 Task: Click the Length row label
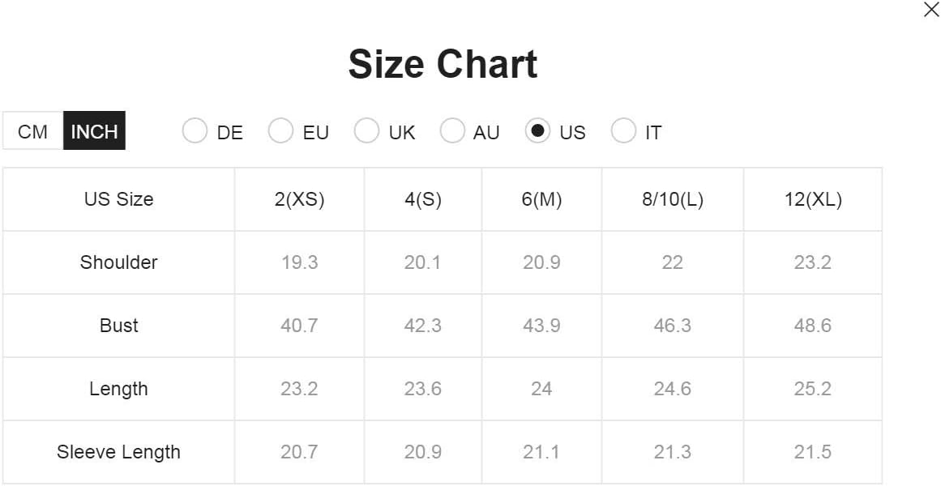119,389
